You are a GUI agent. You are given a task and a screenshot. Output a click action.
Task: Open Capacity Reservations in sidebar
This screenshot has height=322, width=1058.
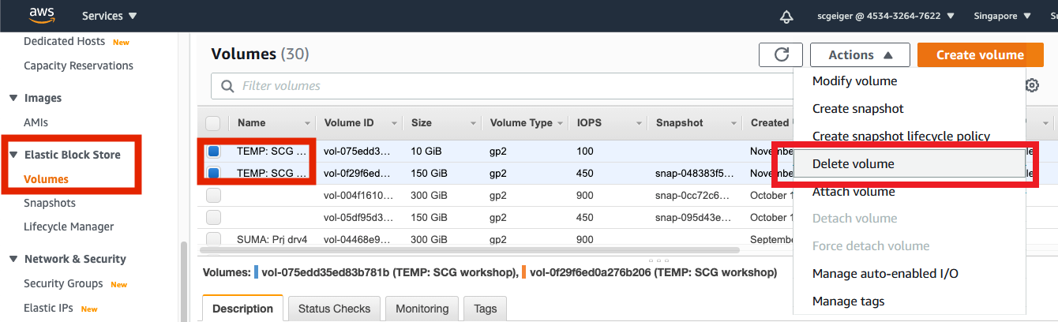click(x=78, y=66)
